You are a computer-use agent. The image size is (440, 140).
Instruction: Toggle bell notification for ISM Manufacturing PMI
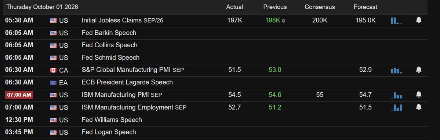(x=419, y=95)
